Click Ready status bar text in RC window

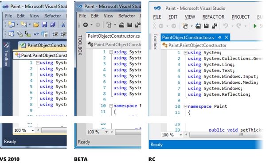pyautogui.click(x=156, y=145)
